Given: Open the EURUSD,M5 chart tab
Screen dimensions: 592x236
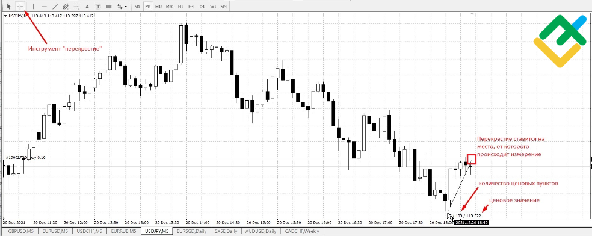Looking at the screenshot, I should (55, 231).
